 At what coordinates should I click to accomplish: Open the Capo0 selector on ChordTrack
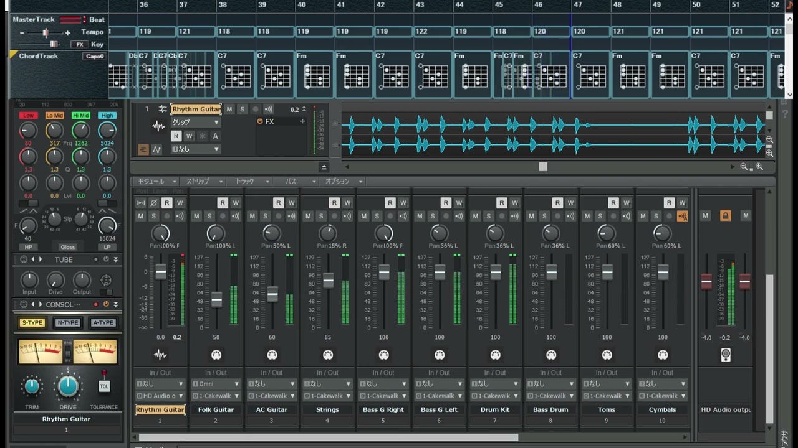coord(94,56)
